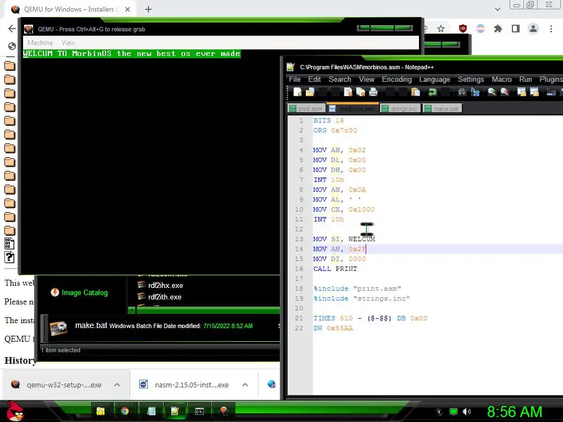Click the Print icon in Notepad++ toolbar
This screenshot has width=563, height=422.
click(373, 92)
